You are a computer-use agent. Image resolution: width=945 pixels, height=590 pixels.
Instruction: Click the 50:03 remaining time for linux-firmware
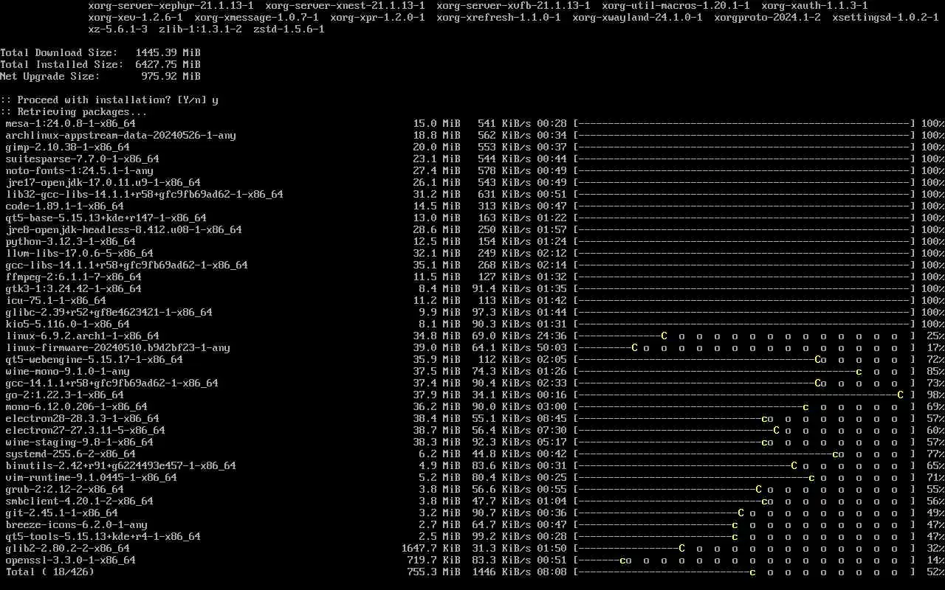tap(551, 348)
